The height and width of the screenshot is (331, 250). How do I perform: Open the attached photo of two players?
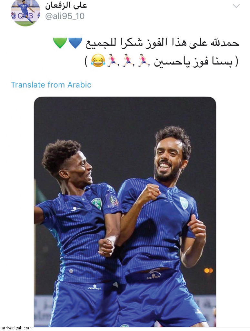(125, 212)
